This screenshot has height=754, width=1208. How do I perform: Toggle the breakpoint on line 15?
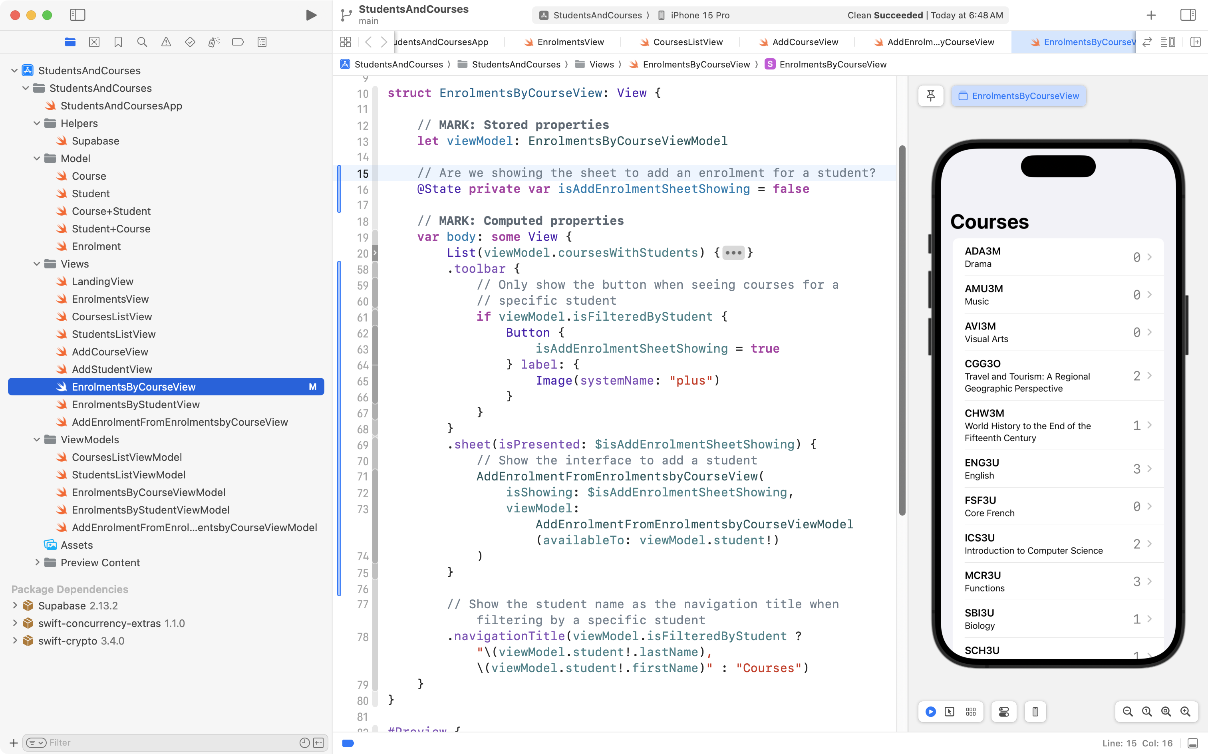coord(363,174)
